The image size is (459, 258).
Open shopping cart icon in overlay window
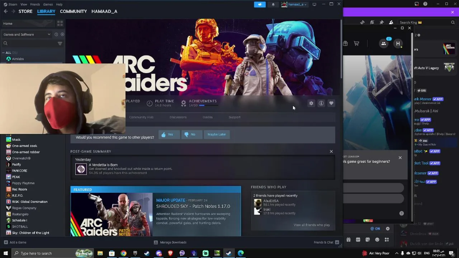(x=356, y=43)
